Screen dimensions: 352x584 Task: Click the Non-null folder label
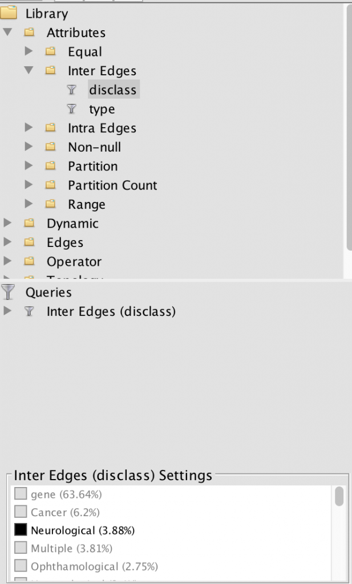click(x=94, y=147)
